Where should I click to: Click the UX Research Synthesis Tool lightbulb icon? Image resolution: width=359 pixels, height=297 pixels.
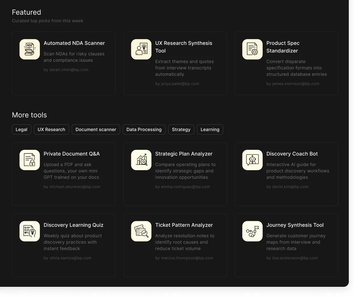coord(141,49)
